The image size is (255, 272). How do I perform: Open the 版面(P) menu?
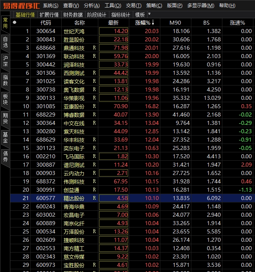click(175, 6)
